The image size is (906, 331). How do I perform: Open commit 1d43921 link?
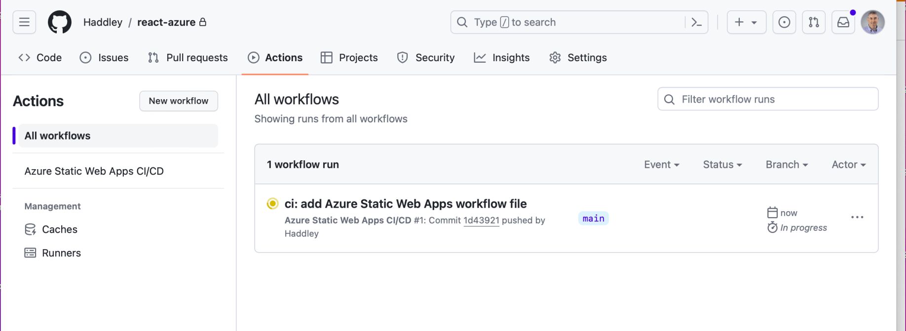click(481, 221)
